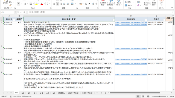Switch to the ★5 sheet tab
The height and width of the screenshot is (98, 175).
29,93
